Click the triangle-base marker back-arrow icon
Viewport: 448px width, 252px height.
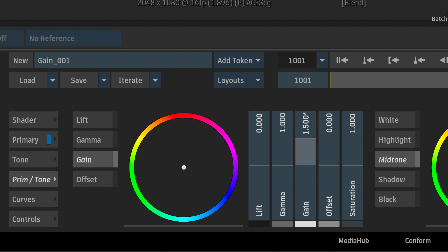[x=368, y=60]
